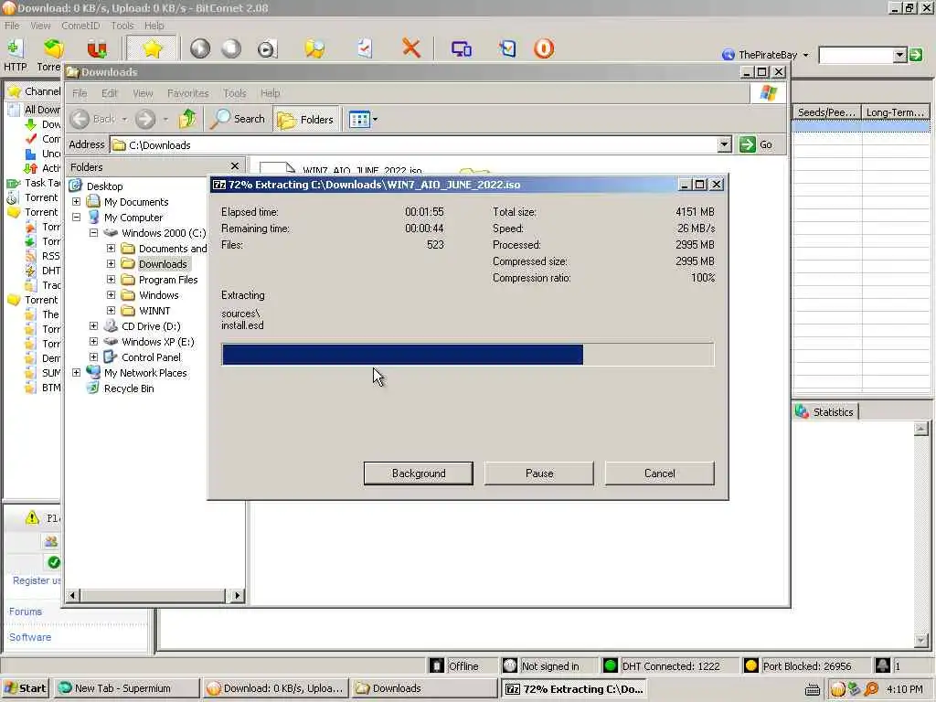Expand My Network Places node
The image size is (936, 702).
[77, 373]
